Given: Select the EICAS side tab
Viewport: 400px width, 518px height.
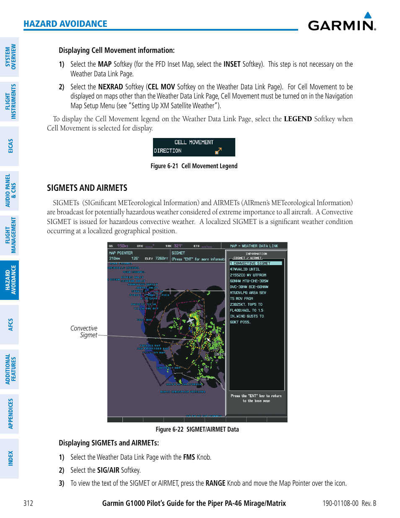Looking at the screenshot, I should [x=9, y=146].
